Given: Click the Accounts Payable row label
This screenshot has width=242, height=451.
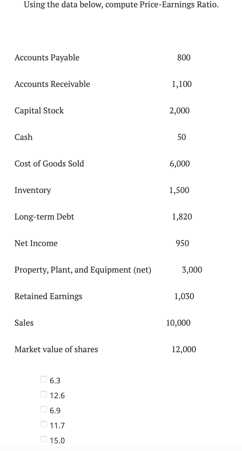Looking at the screenshot, I should pos(47,58).
